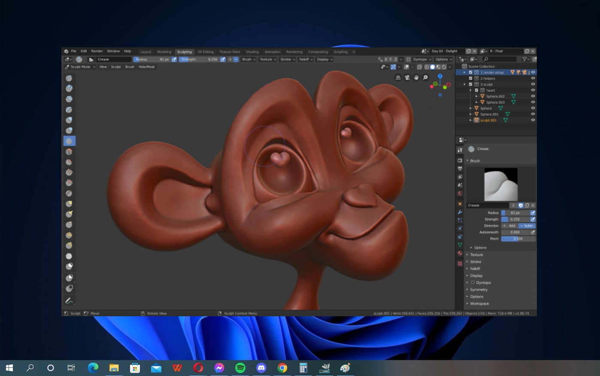Image resolution: width=600 pixels, height=376 pixels.
Task: Toggle radius pressure sensitivity in header
Action: point(174,59)
